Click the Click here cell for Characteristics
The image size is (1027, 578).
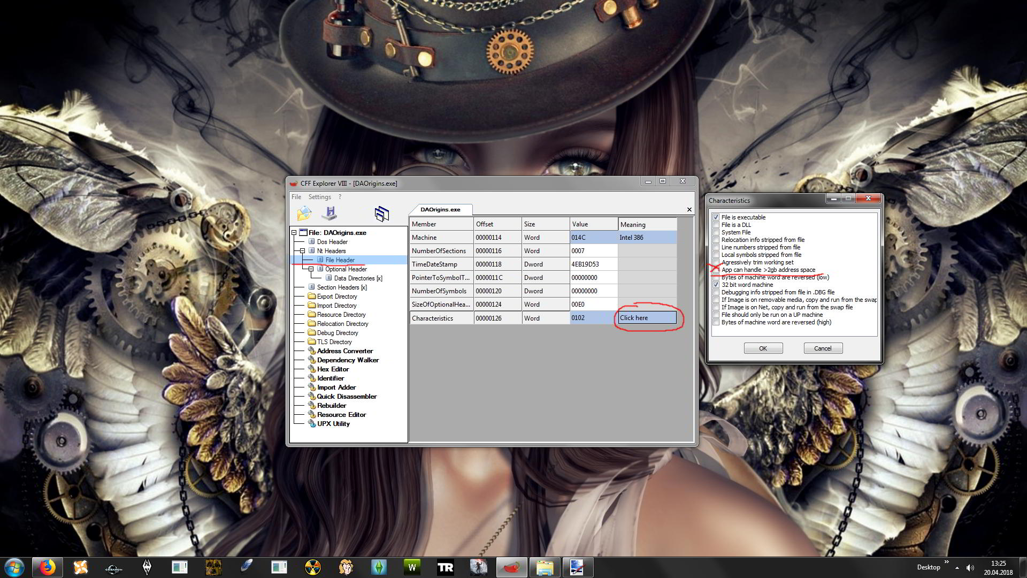click(x=647, y=318)
